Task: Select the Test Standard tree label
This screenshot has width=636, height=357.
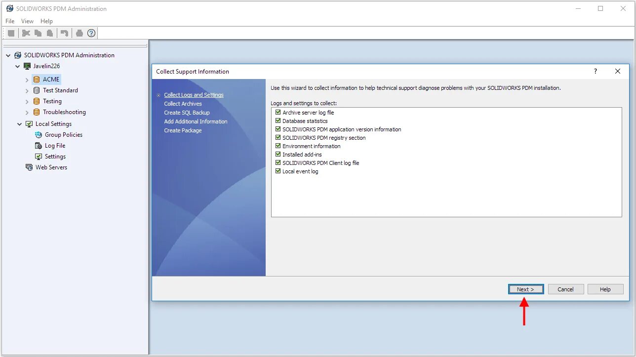Action: [60, 90]
